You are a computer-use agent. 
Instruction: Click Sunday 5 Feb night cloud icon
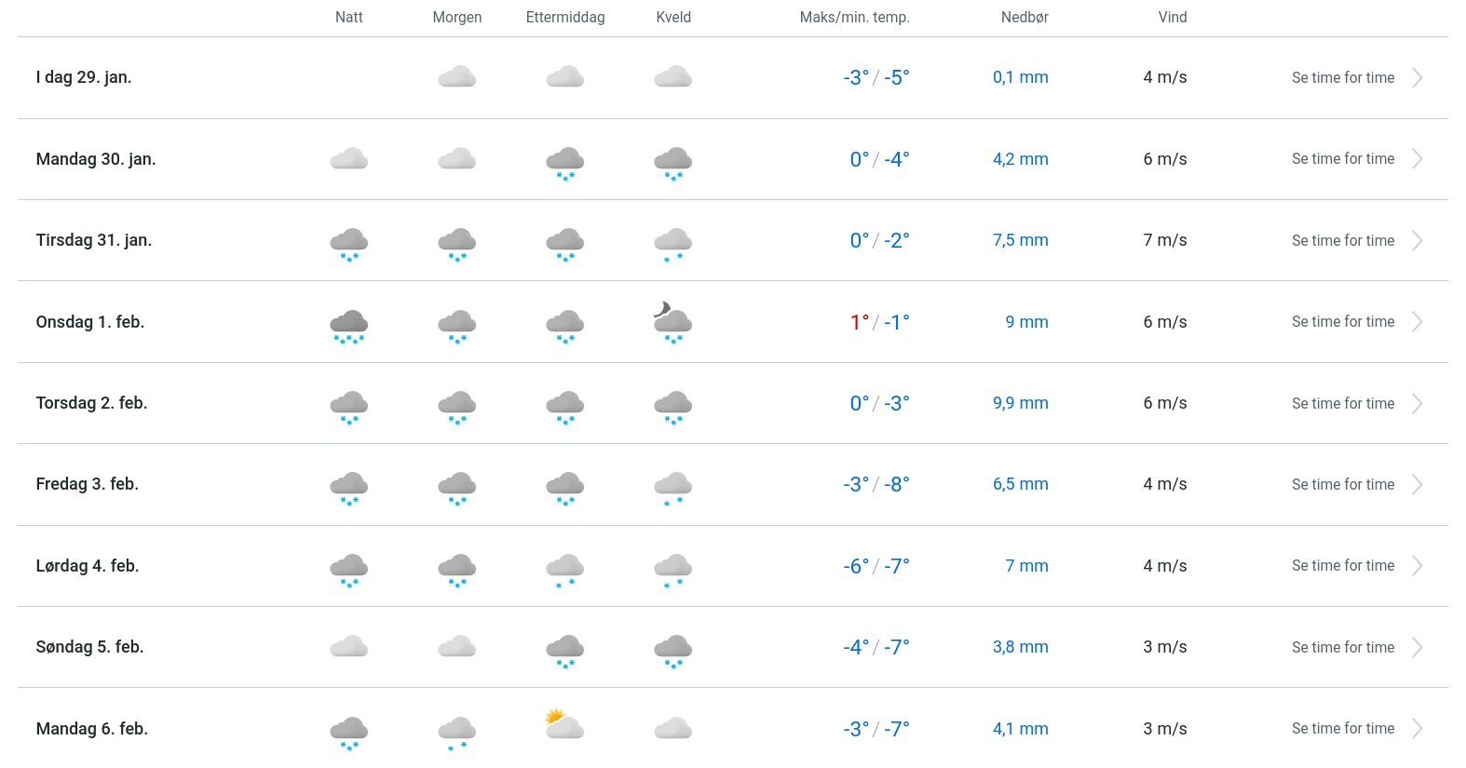pos(348,647)
